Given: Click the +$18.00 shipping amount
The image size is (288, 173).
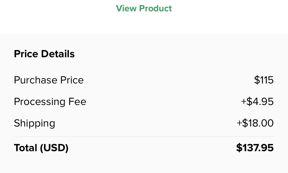Looking at the screenshot, I should tap(255, 123).
